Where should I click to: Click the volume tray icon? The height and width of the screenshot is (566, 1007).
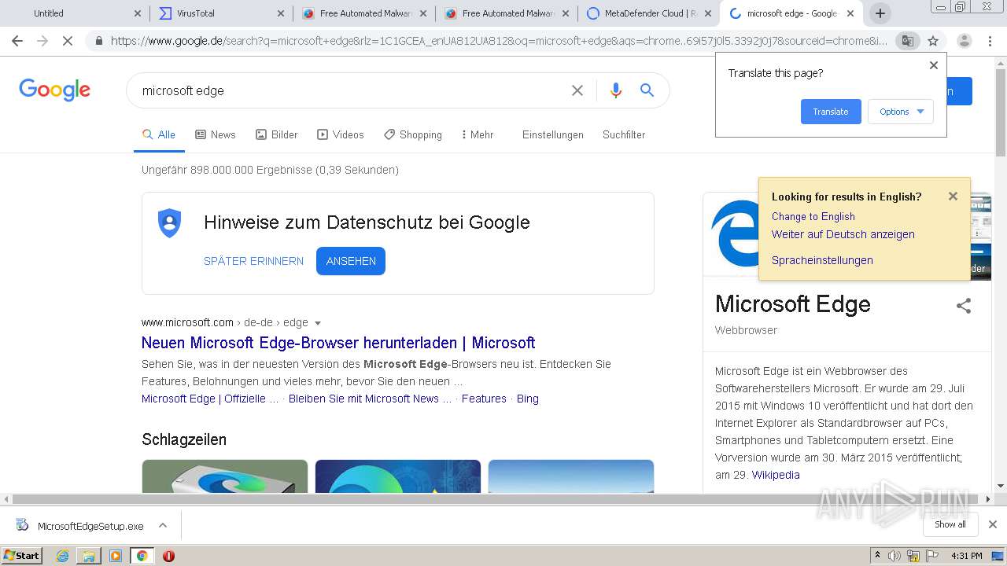(894, 556)
